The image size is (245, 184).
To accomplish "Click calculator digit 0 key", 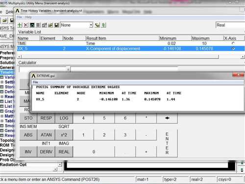I will pos(94,152).
